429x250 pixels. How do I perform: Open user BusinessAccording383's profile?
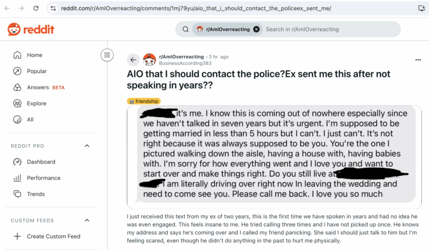185,63
